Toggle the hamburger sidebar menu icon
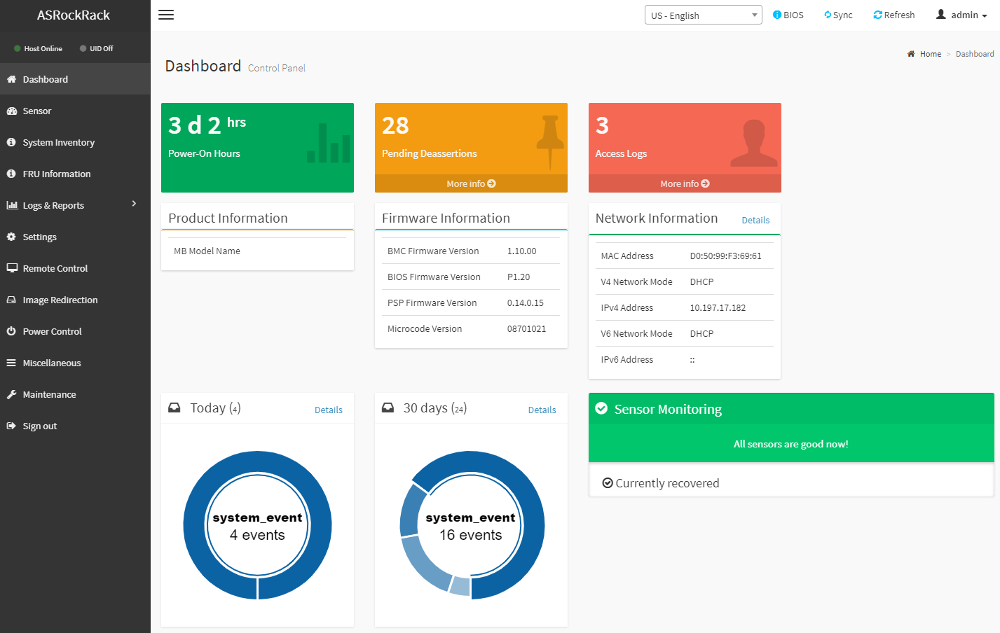 tap(166, 15)
